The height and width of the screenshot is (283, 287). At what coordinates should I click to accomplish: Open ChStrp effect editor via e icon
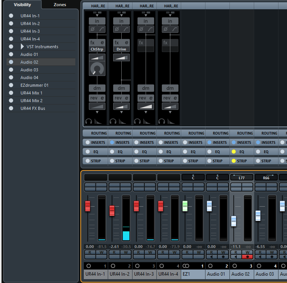tap(102, 42)
